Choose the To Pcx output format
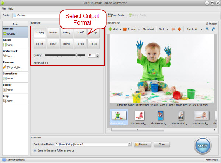The height and width of the screenshot is (163, 221). click(x=80, y=44)
